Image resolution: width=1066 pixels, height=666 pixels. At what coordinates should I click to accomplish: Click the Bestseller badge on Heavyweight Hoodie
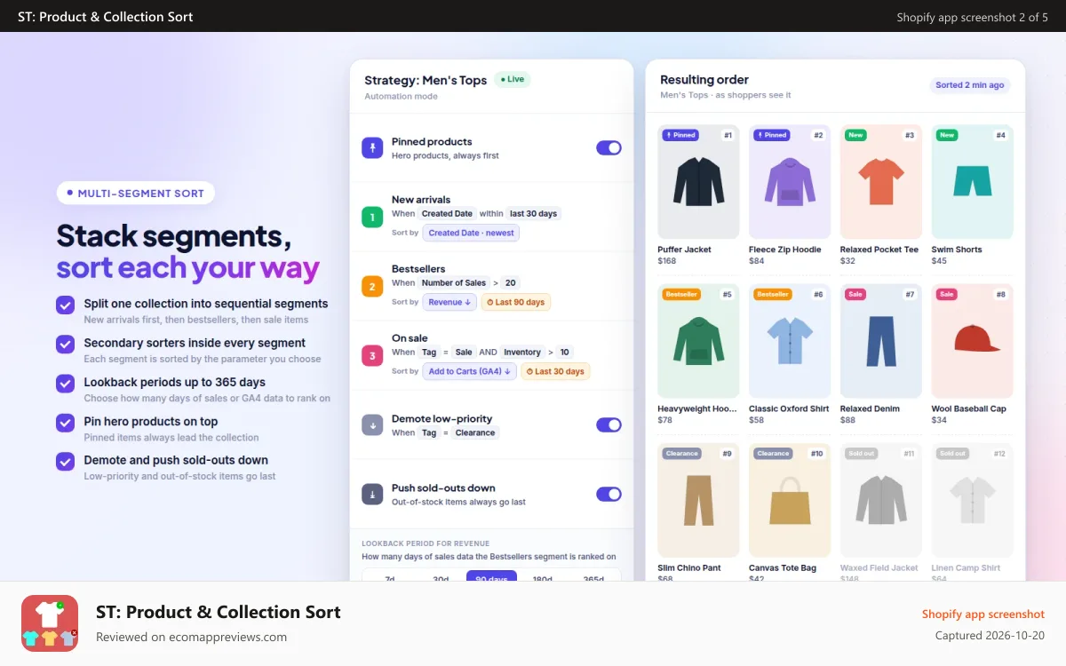(681, 294)
